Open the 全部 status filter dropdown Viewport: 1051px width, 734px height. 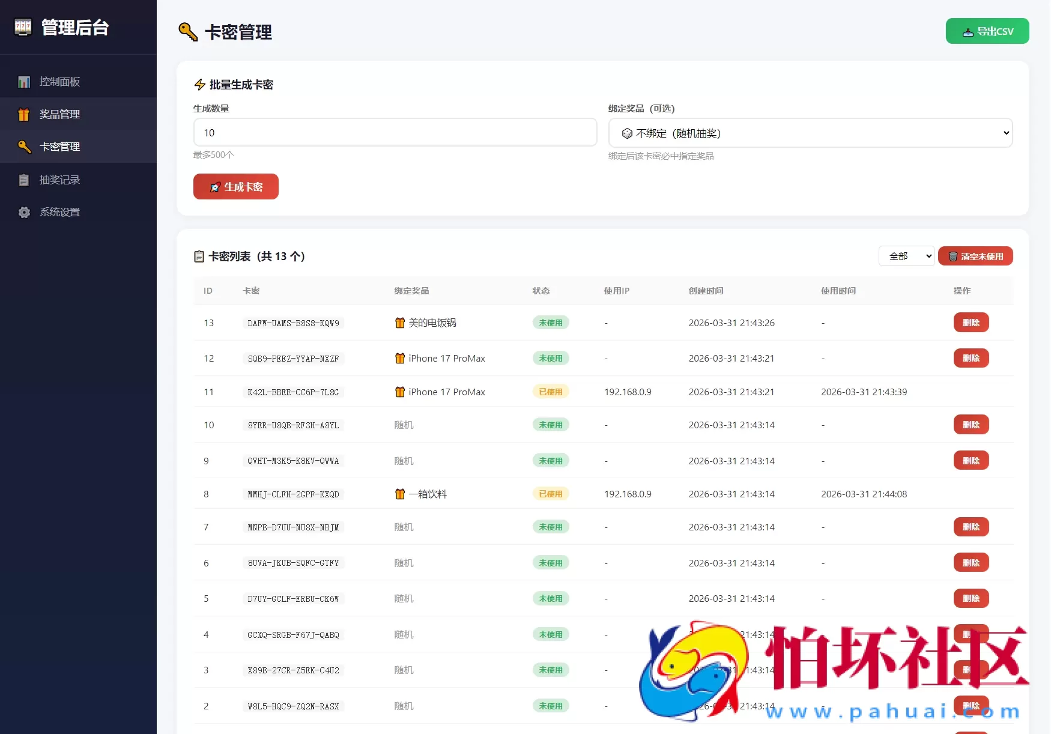pyautogui.click(x=906, y=256)
